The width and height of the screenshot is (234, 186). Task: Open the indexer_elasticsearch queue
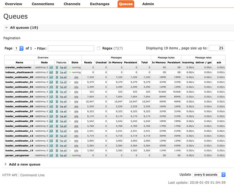pos(19,72)
